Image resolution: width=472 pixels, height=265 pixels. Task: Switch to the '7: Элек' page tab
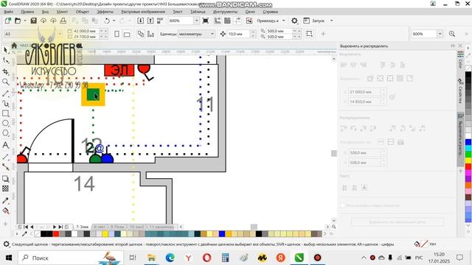(x=82, y=227)
